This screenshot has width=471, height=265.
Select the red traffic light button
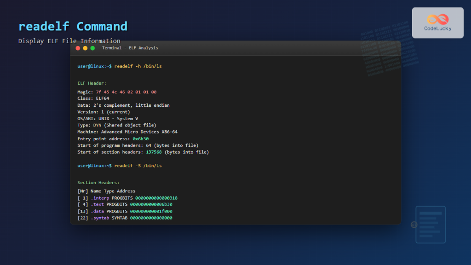(x=78, y=47)
